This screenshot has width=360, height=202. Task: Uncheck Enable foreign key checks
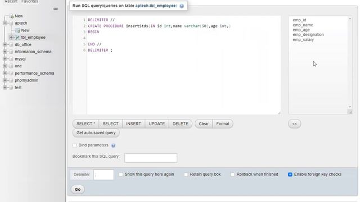tap(290, 175)
